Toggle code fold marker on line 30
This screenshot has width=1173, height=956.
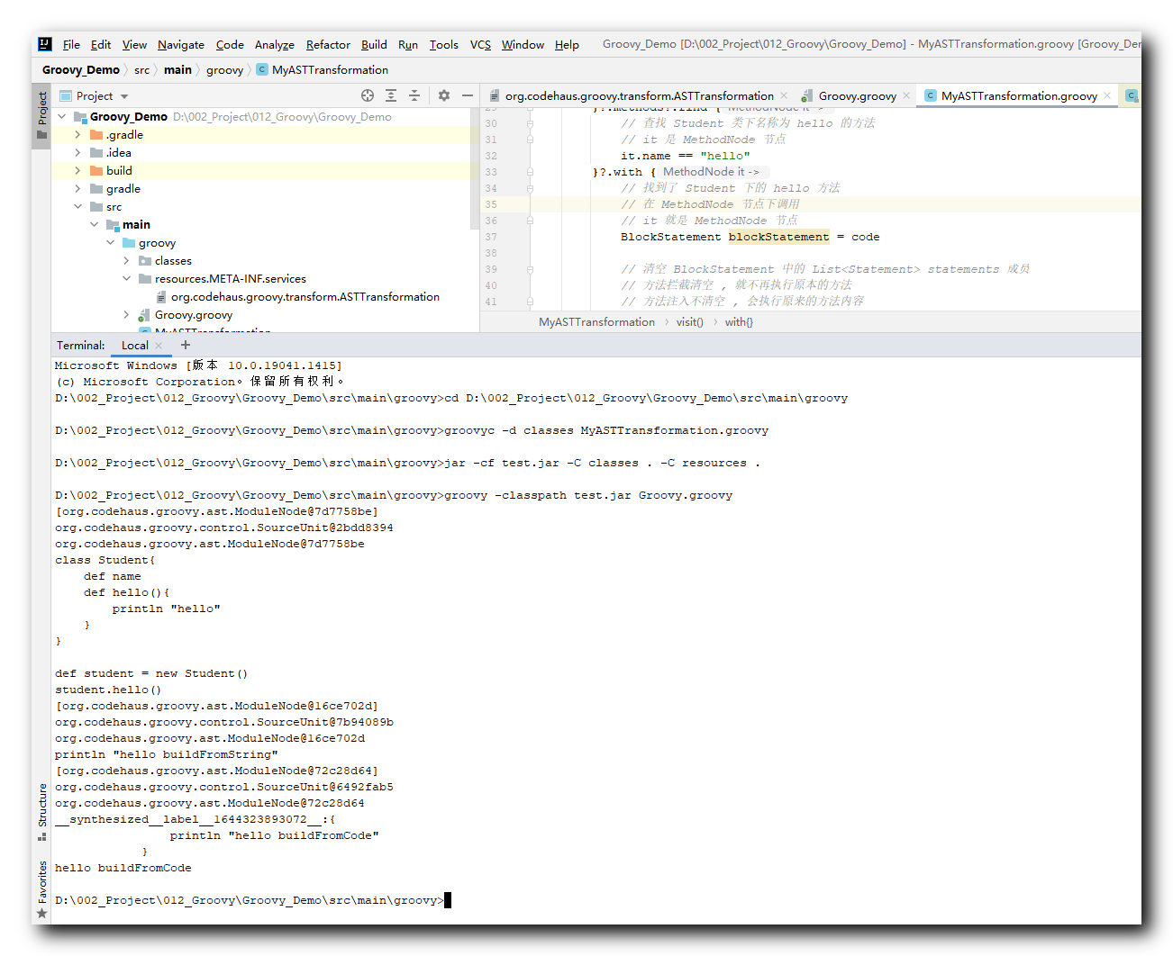click(x=530, y=123)
